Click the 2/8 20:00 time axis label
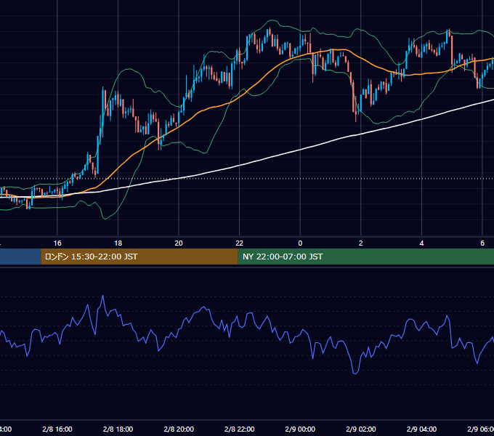This screenshot has width=494, height=436. [179, 429]
